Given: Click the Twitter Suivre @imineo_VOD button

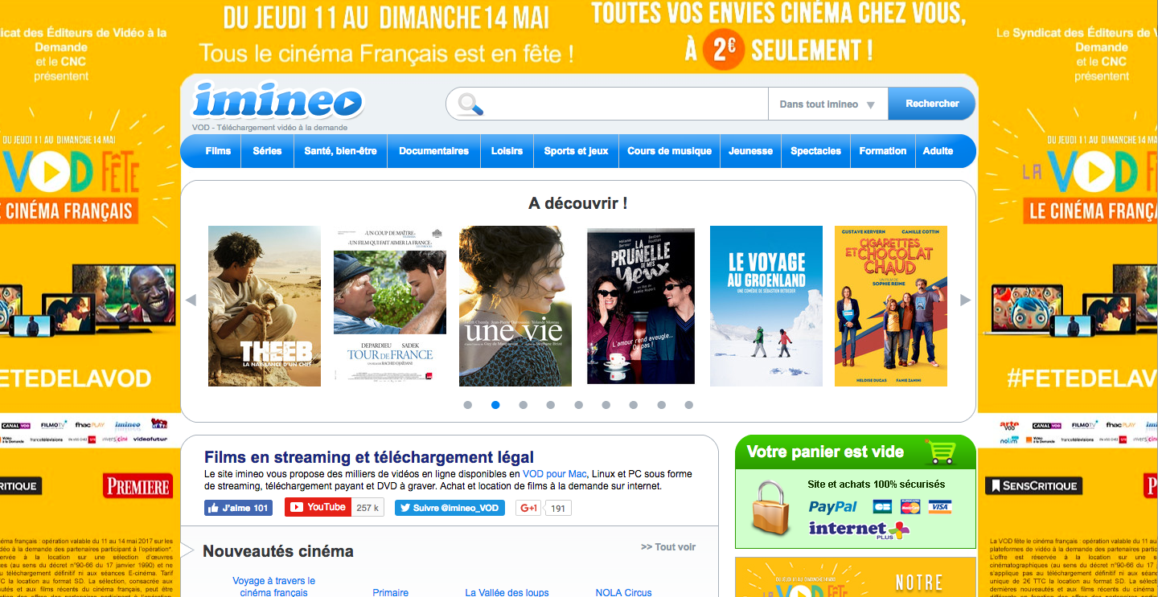Looking at the screenshot, I should (x=449, y=508).
